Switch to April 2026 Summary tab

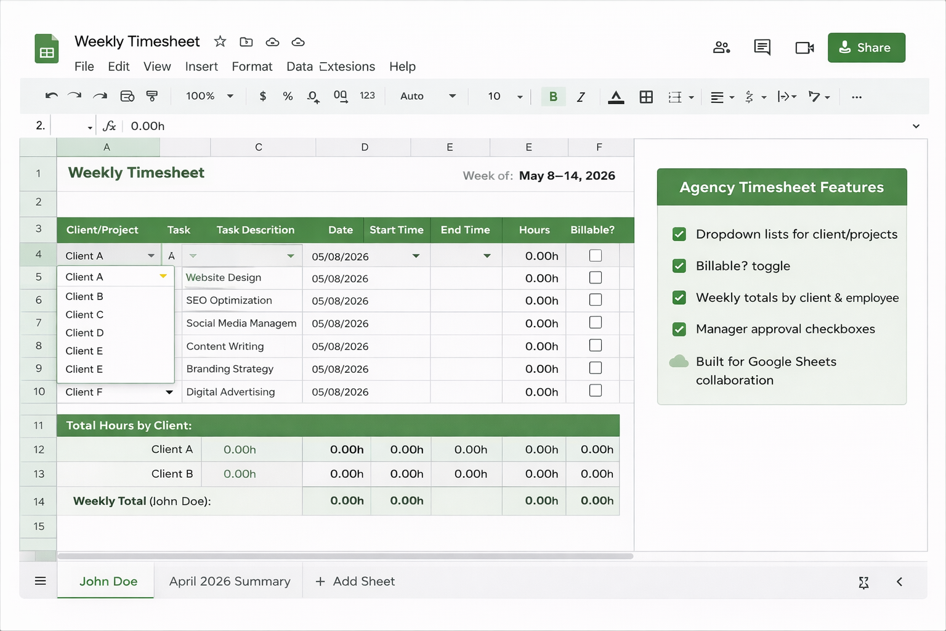pyautogui.click(x=229, y=581)
